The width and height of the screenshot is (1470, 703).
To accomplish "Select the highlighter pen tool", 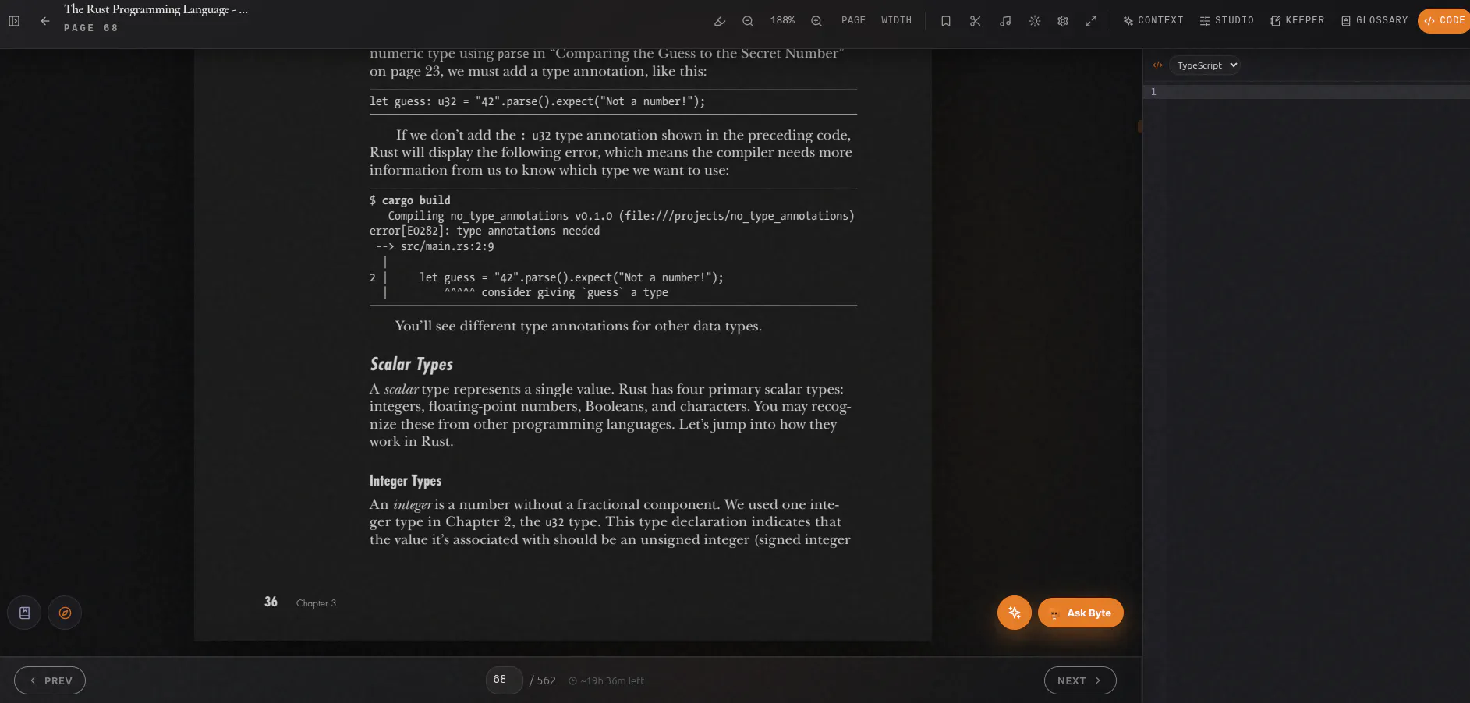I will click(720, 21).
